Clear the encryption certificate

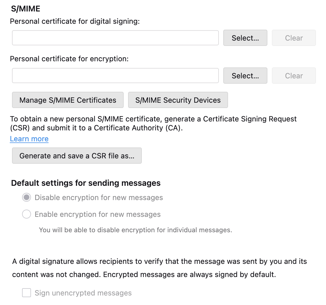point(294,76)
